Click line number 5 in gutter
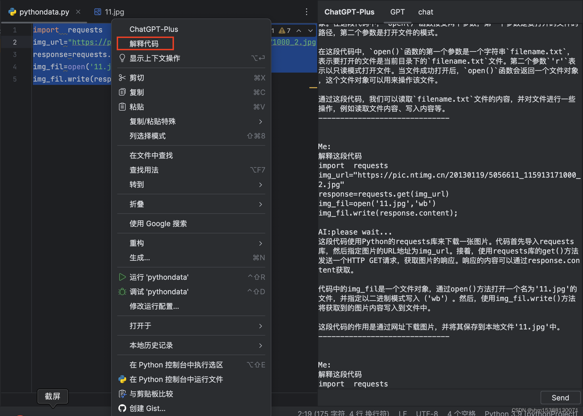 point(15,79)
